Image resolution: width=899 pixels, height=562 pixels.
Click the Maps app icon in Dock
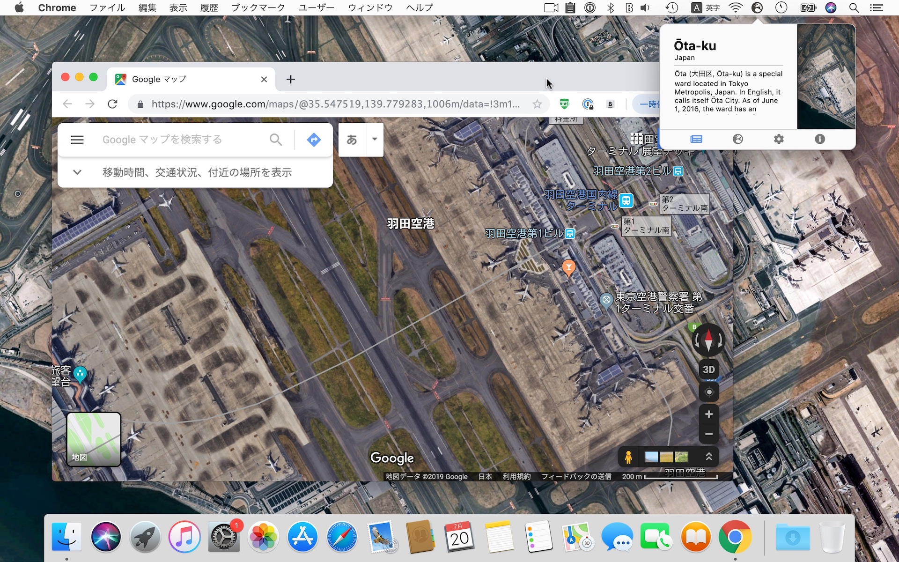tap(576, 536)
